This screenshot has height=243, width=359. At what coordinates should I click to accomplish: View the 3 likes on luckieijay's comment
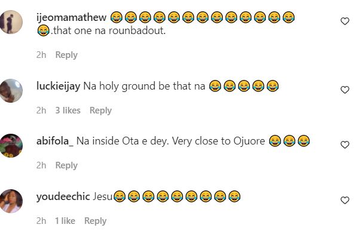click(67, 110)
